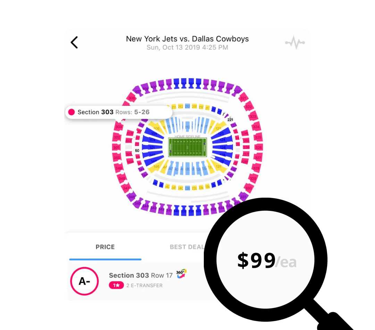Switch to the BEST DEAL tab

click(187, 247)
